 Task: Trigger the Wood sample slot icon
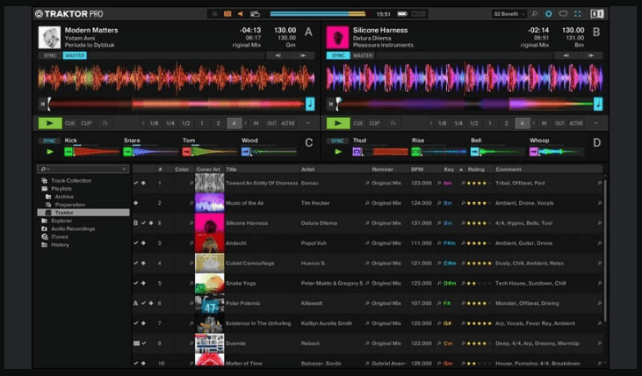(x=245, y=152)
